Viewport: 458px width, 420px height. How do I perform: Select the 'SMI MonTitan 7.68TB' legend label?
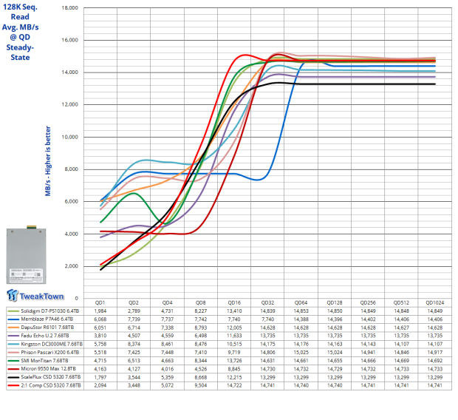pyautogui.click(x=44, y=361)
